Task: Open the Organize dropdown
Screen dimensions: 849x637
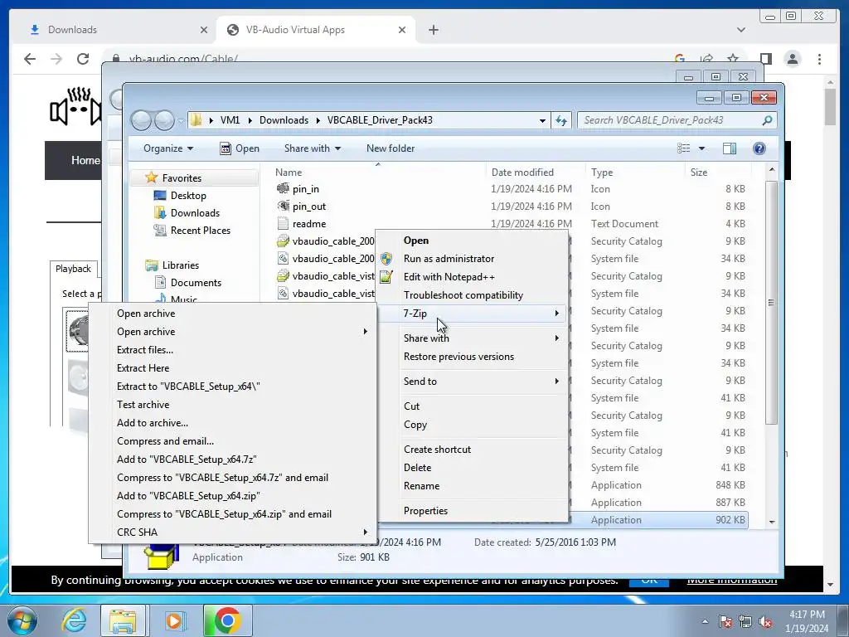Action: 168,148
